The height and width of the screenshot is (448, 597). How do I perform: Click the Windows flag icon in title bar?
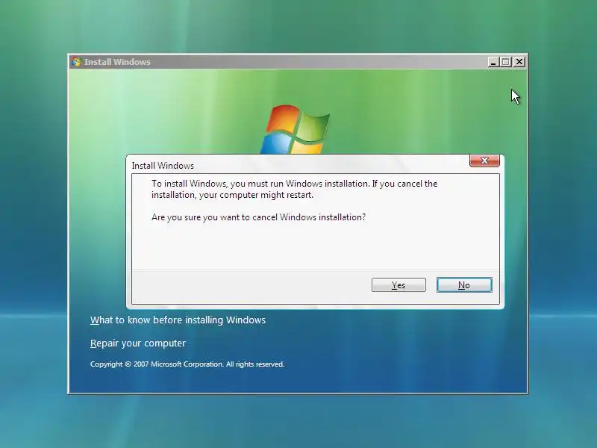pyautogui.click(x=76, y=62)
